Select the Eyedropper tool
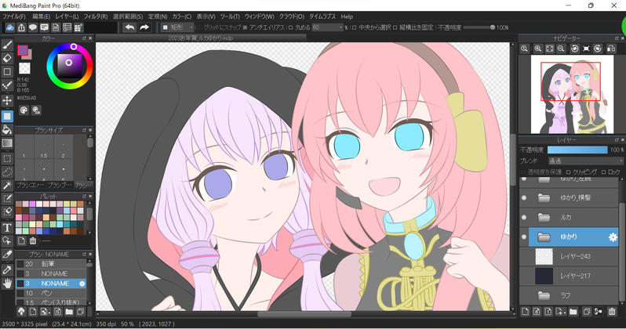626x329 pixels. (x=7, y=269)
